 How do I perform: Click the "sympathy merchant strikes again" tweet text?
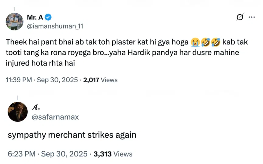click(x=72, y=135)
